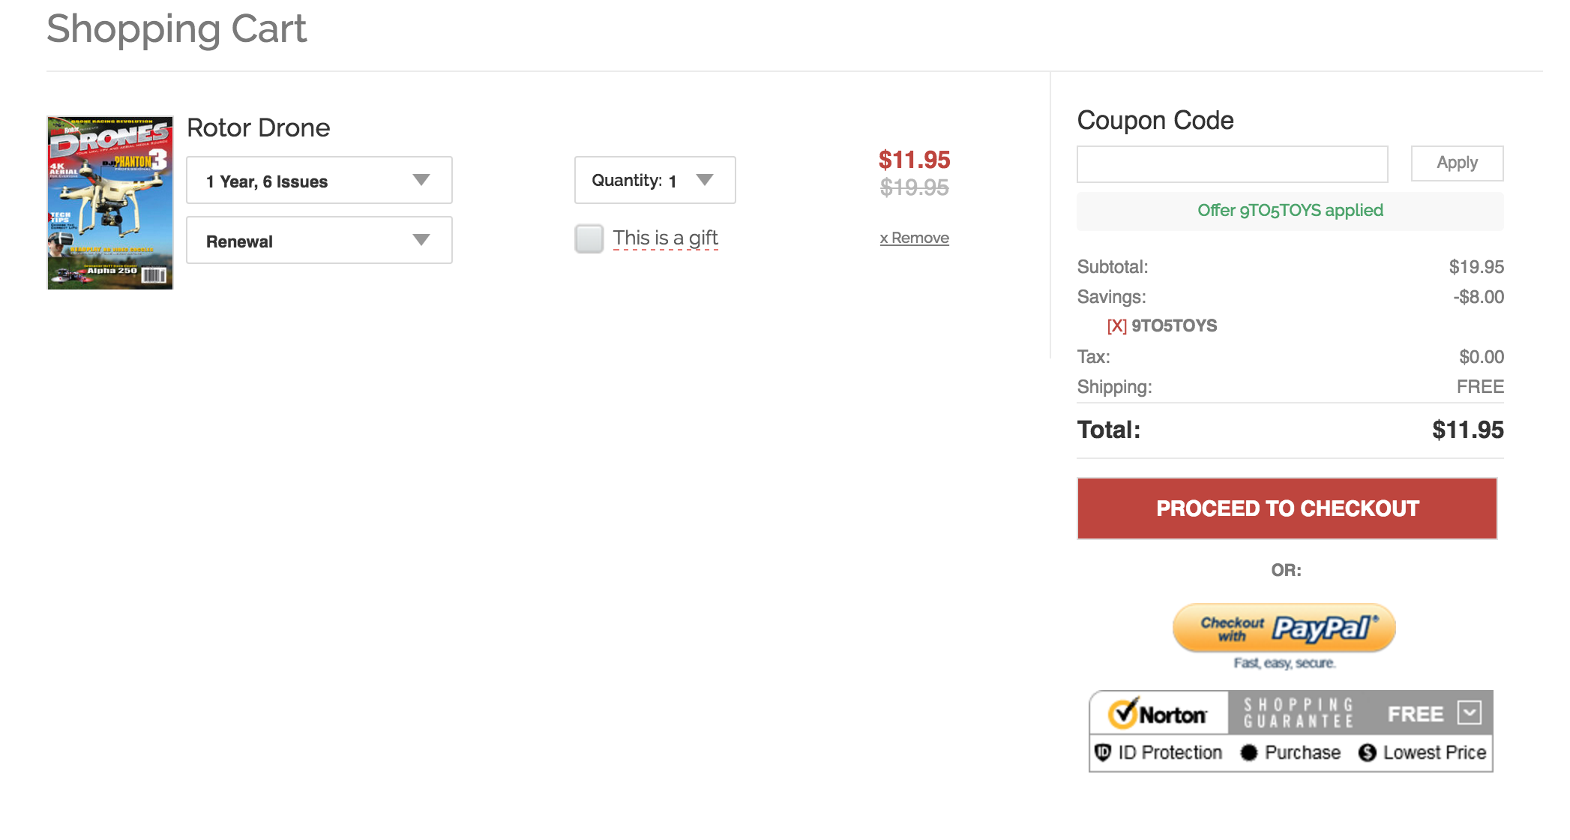Viewport: 1570px width, 840px height.
Task: Click the Norton Shopping Guarantee banner text
Action: click(1299, 713)
